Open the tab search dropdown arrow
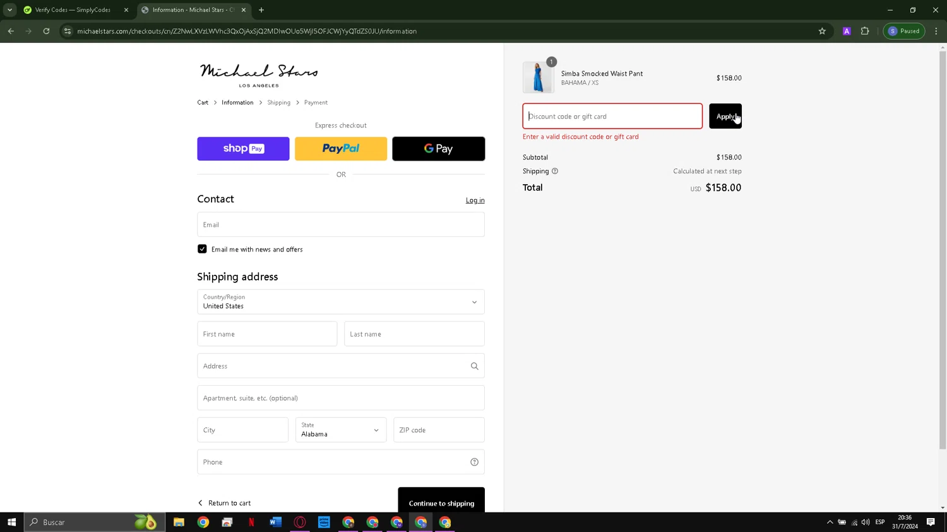The image size is (947, 532). (9, 10)
